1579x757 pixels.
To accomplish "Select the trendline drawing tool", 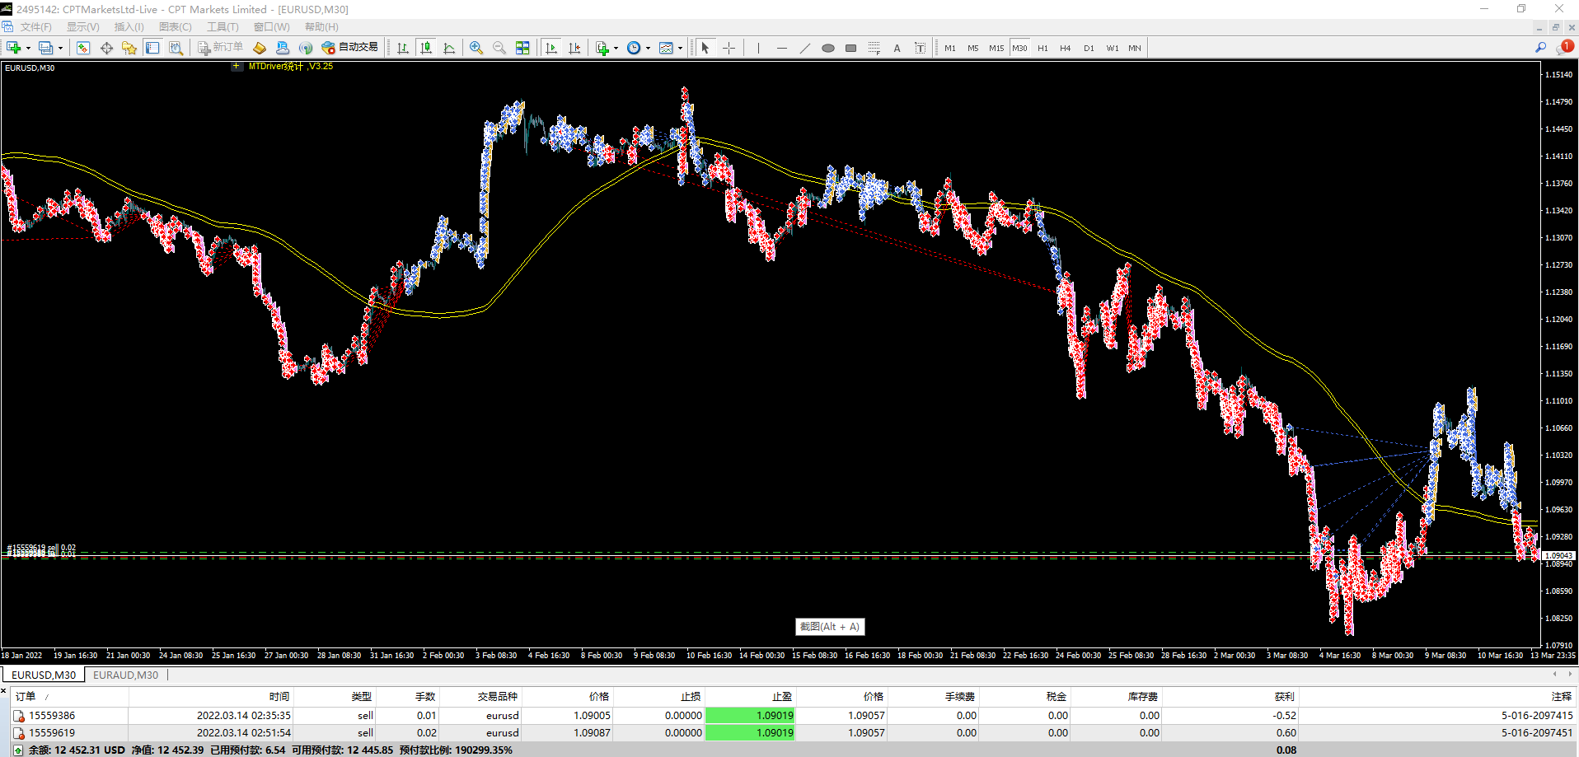I will [804, 48].
